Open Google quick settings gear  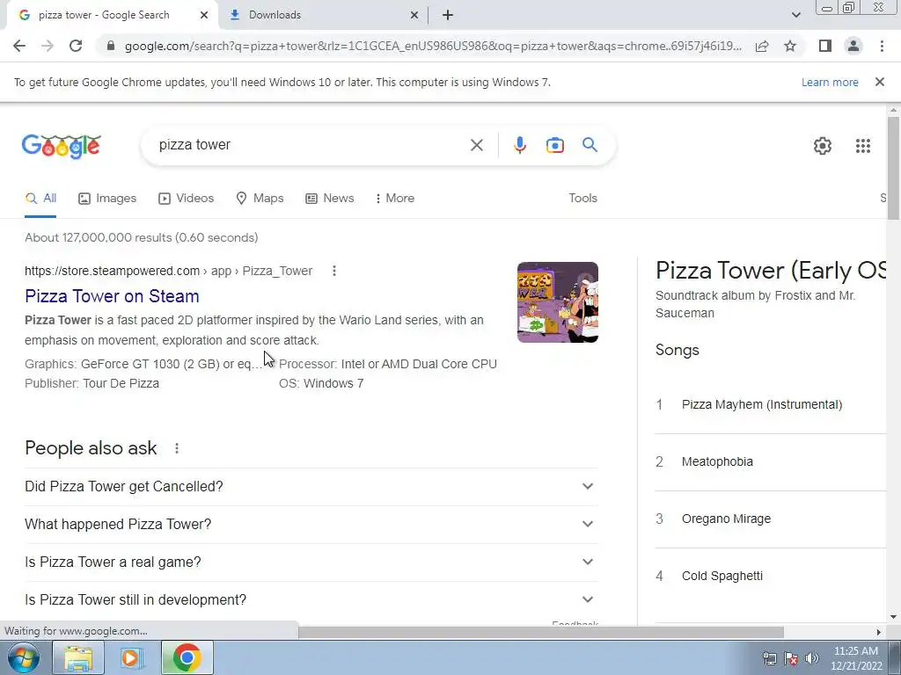823,146
